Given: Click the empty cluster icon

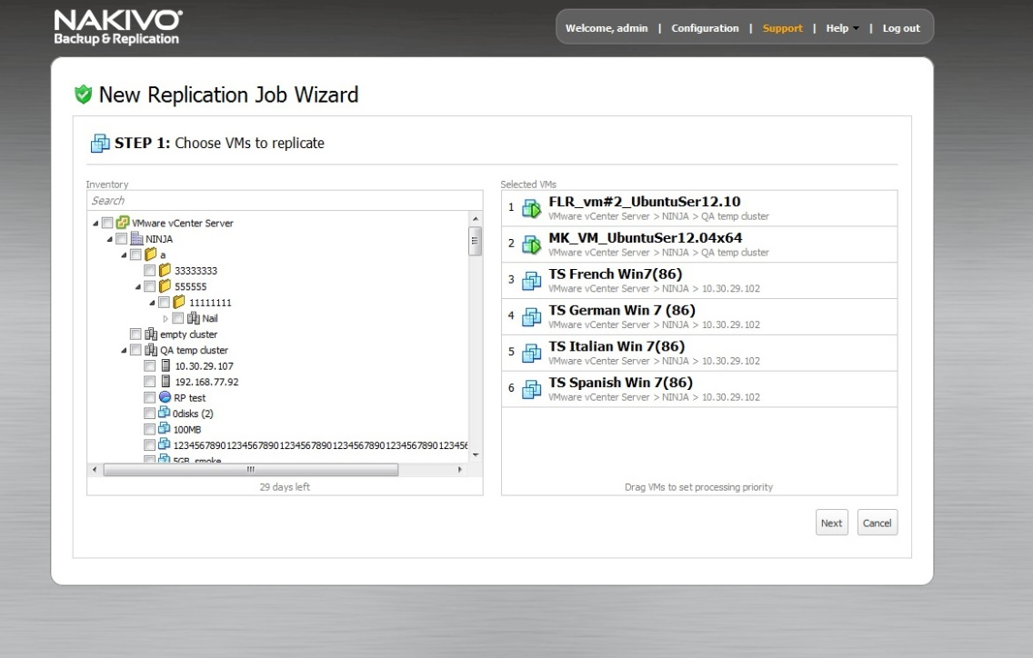Looking at the screenshot, I should coord(151,334).
